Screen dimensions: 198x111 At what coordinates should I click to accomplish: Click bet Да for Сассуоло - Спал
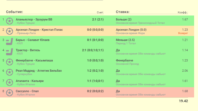(118, 91)
